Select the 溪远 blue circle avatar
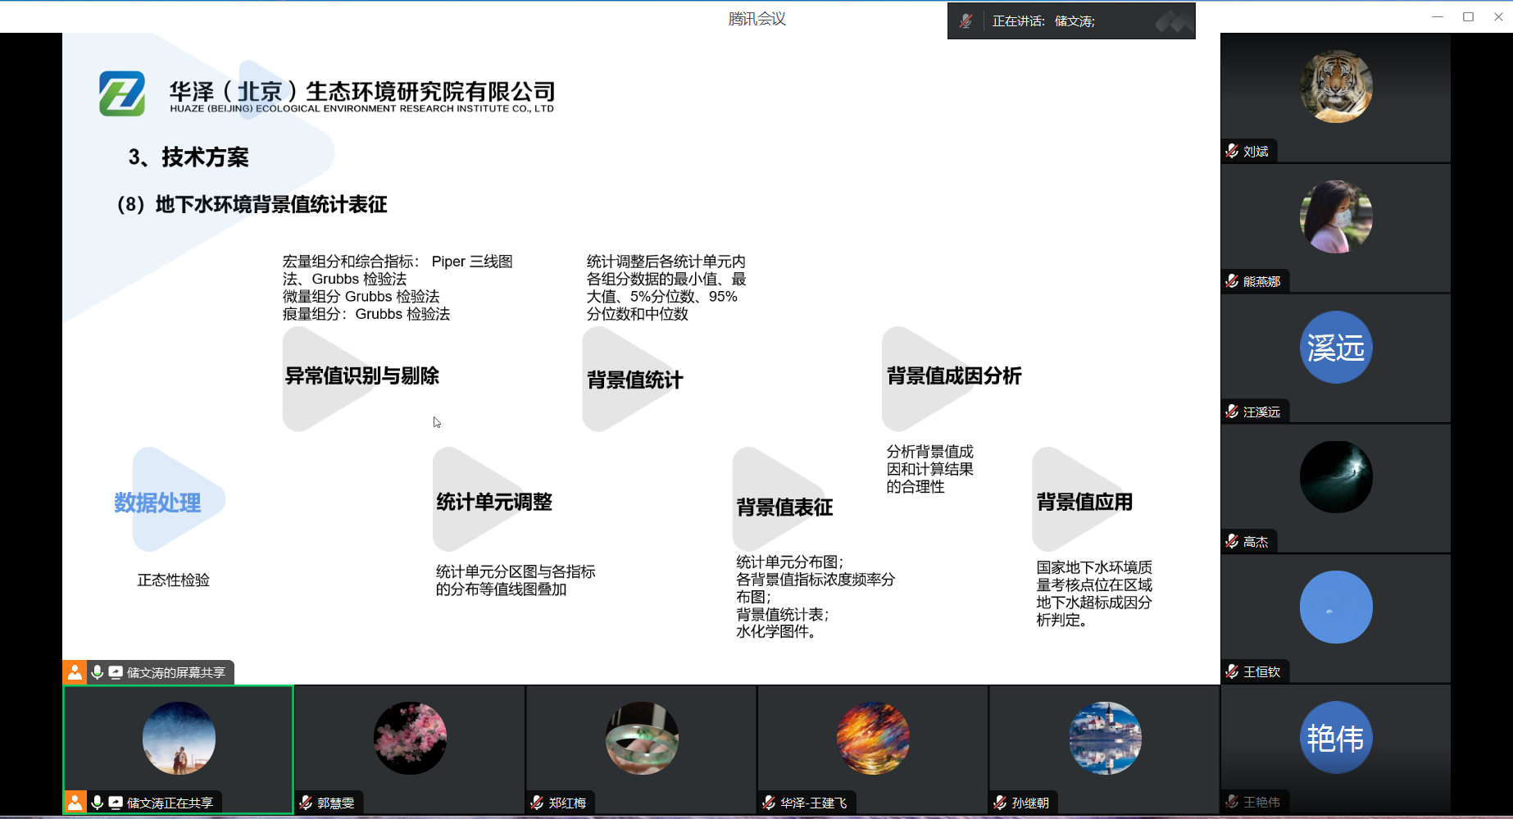The height and width of the screenshot is (819, 1513). coord(1335,348)
